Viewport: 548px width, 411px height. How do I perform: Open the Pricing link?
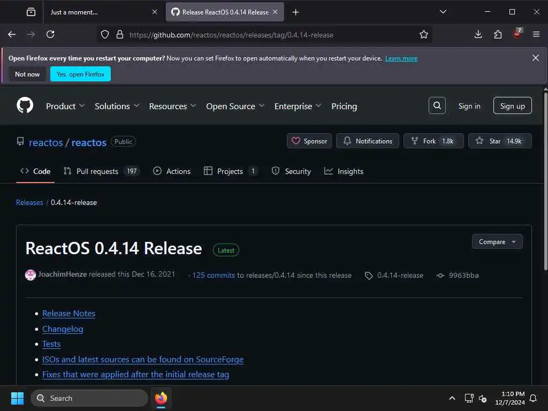[x=344, y=106]
